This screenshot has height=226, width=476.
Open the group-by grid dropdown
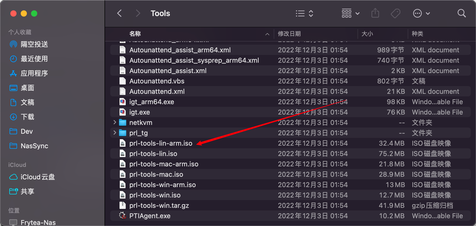[x=351, y=13]
